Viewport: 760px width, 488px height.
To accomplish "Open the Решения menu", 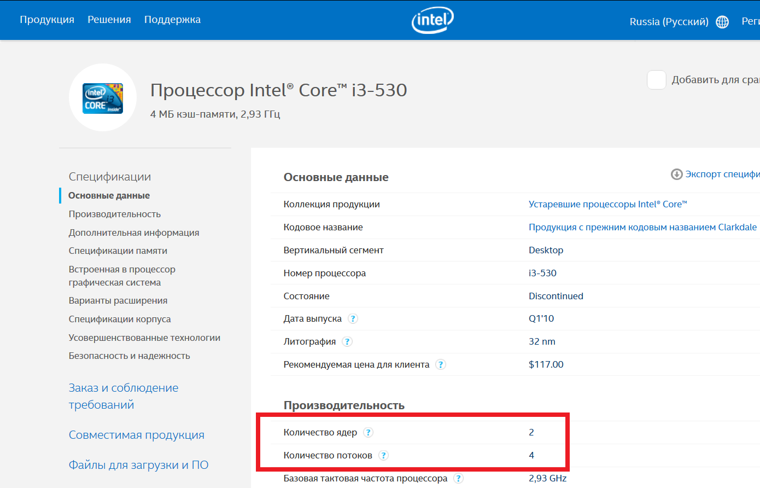I will click(109, 20).
